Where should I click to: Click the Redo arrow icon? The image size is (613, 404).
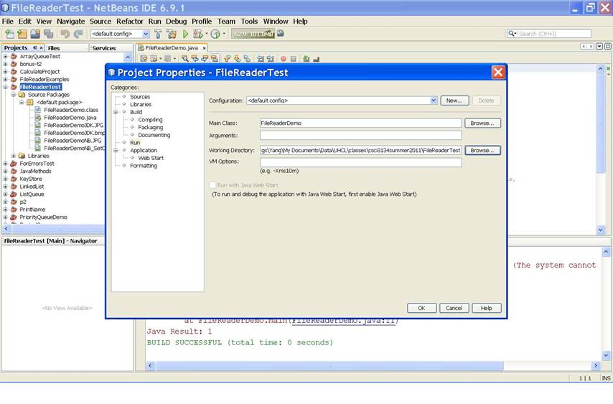(x=78, y=34)
